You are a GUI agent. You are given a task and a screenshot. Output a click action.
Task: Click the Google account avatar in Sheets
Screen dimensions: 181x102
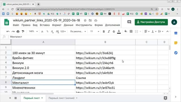click(174, 22)
